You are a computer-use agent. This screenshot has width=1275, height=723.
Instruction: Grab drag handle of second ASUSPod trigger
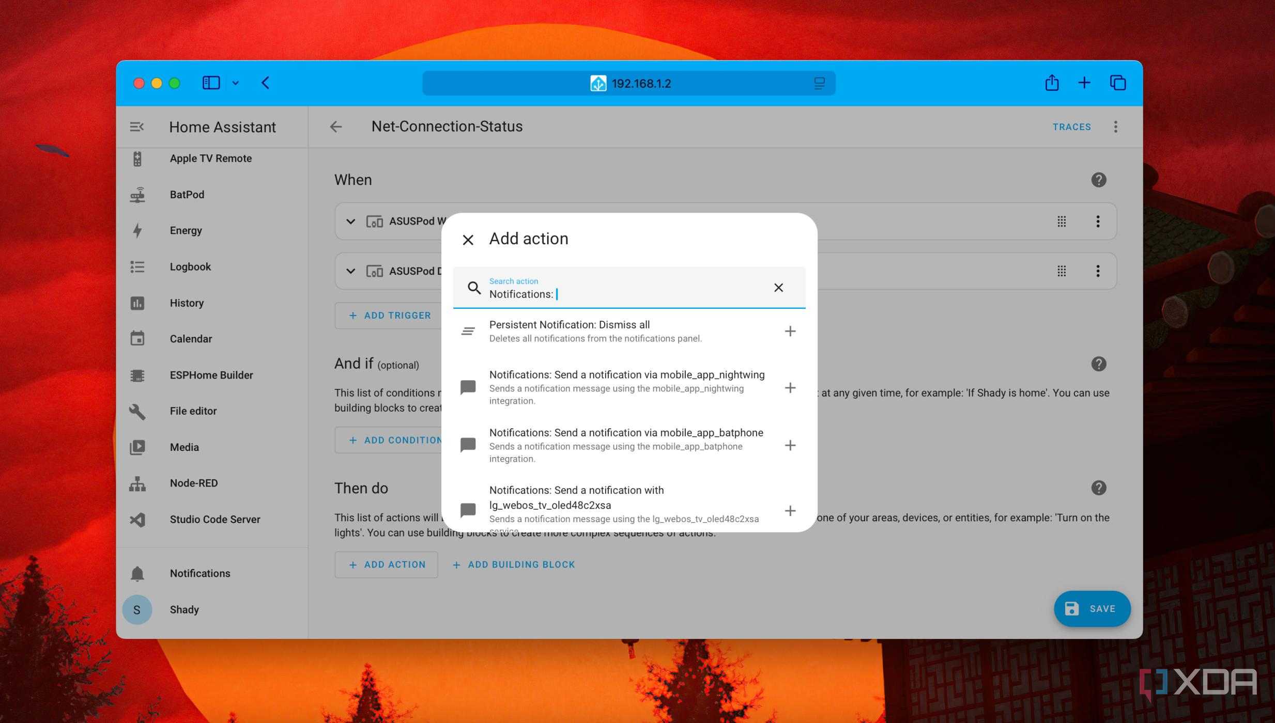[1061, 271]
